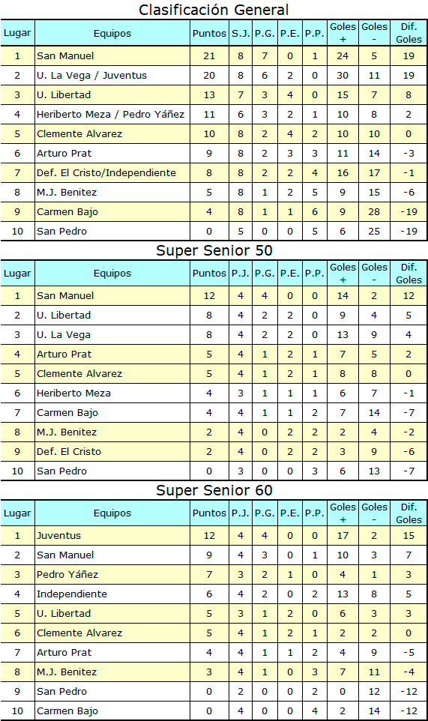The image size is (428, 721).
Task: Select San Manuel in the general standings
Action: tap(65, 55)
